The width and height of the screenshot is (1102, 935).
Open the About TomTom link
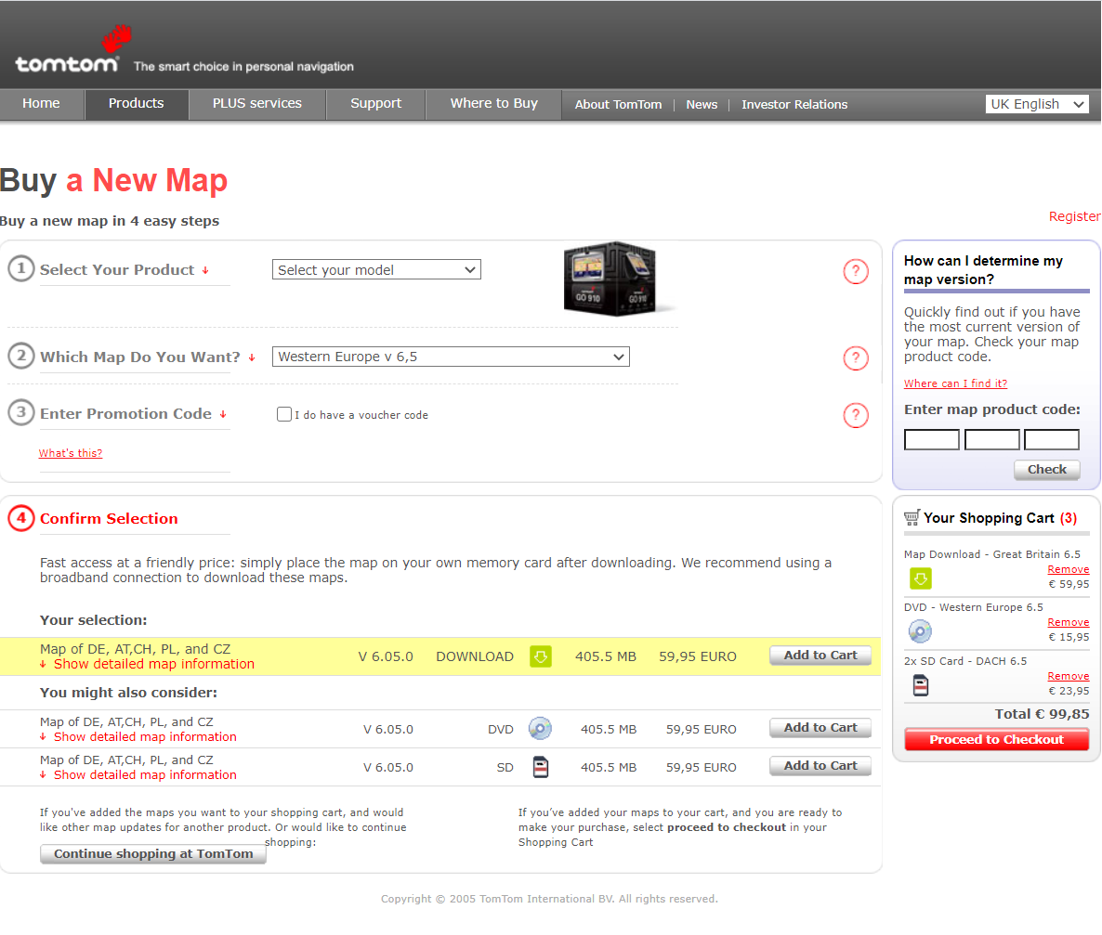[619, 105]
